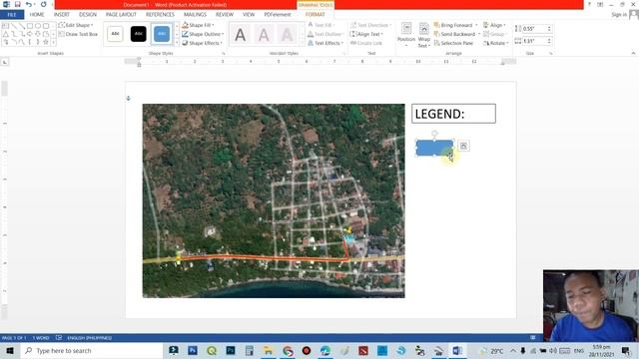Open Chrome from the taskbar

(x=288, y=350)
